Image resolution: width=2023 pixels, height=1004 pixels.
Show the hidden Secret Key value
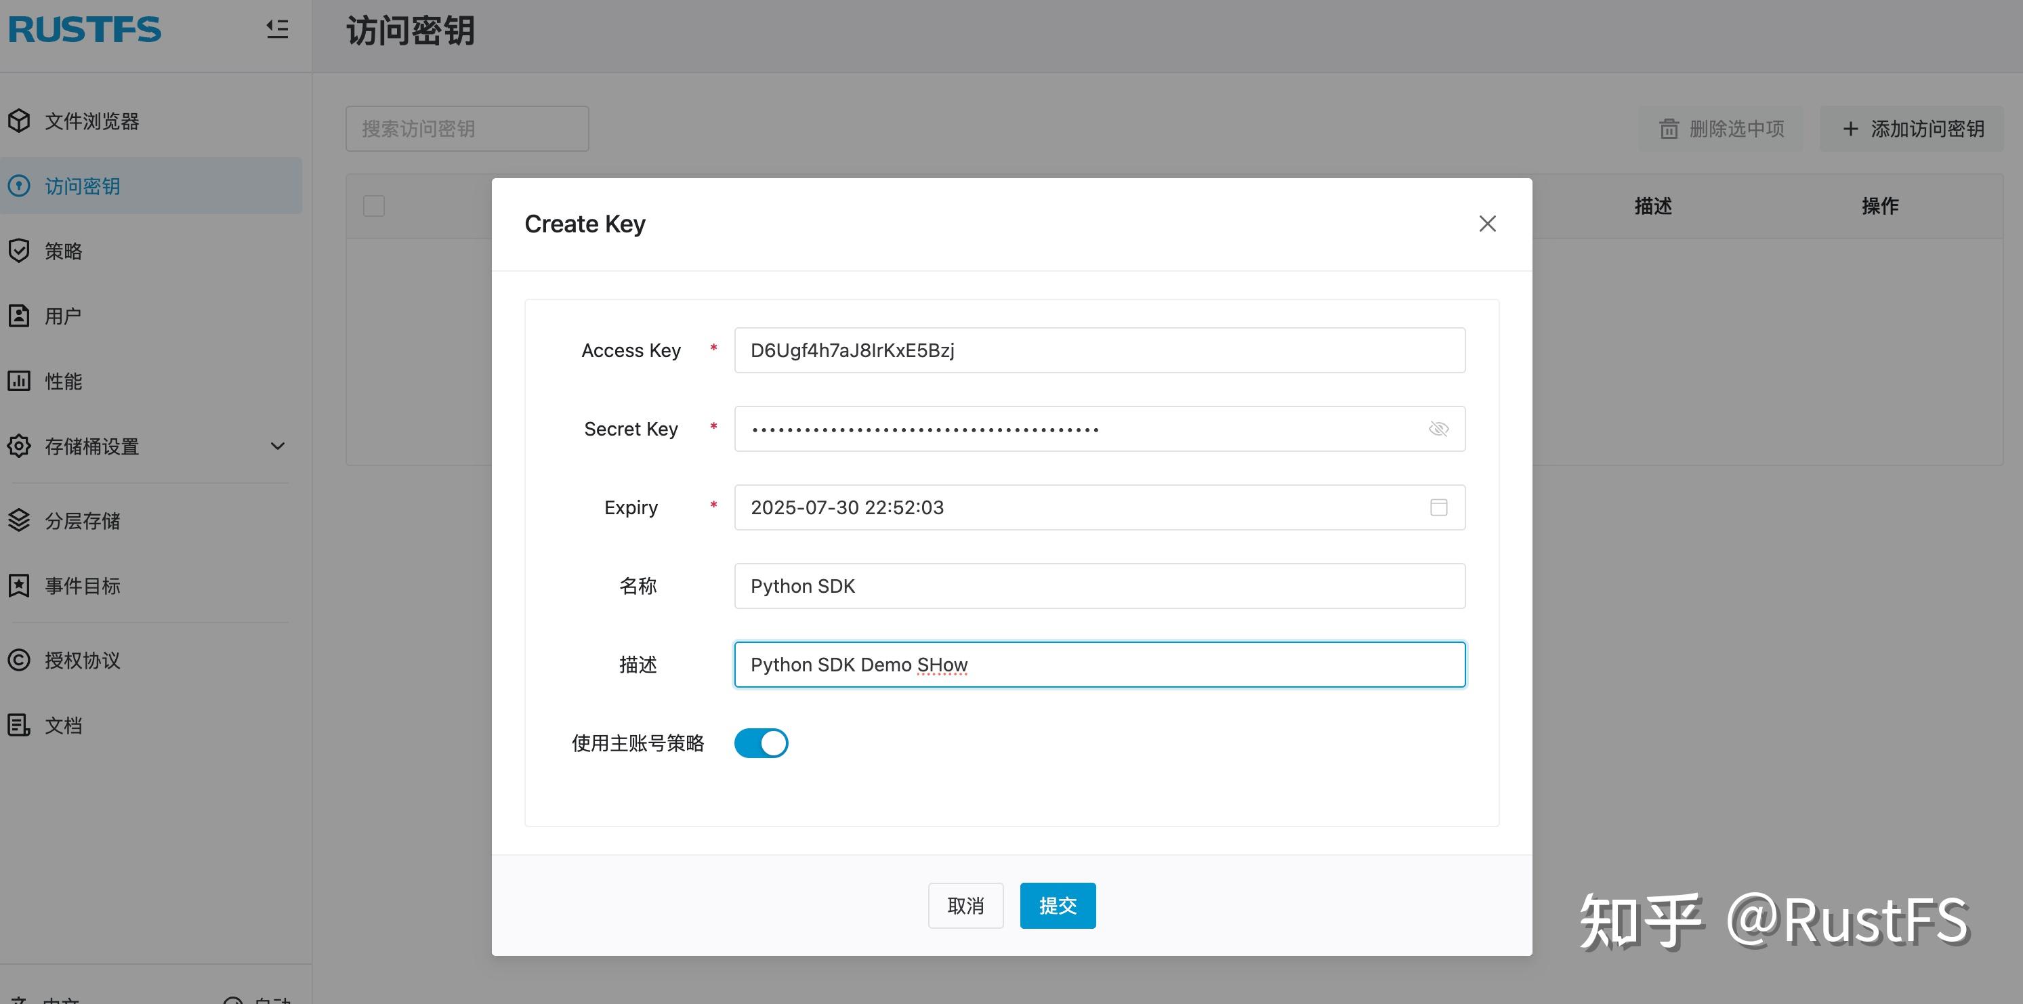(x=1439, y=429)
